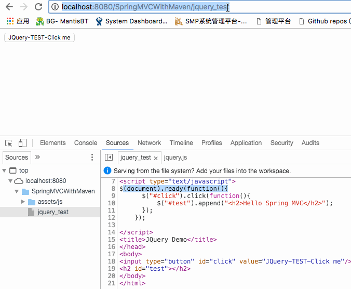Click the site info icon in the address bar
This screenshot has height=289, width=351.
(x=55, y=7)
